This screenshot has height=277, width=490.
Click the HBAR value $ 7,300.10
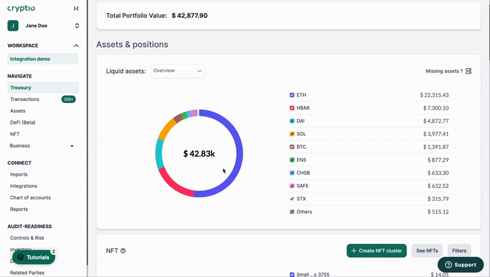tap(435, 108)
